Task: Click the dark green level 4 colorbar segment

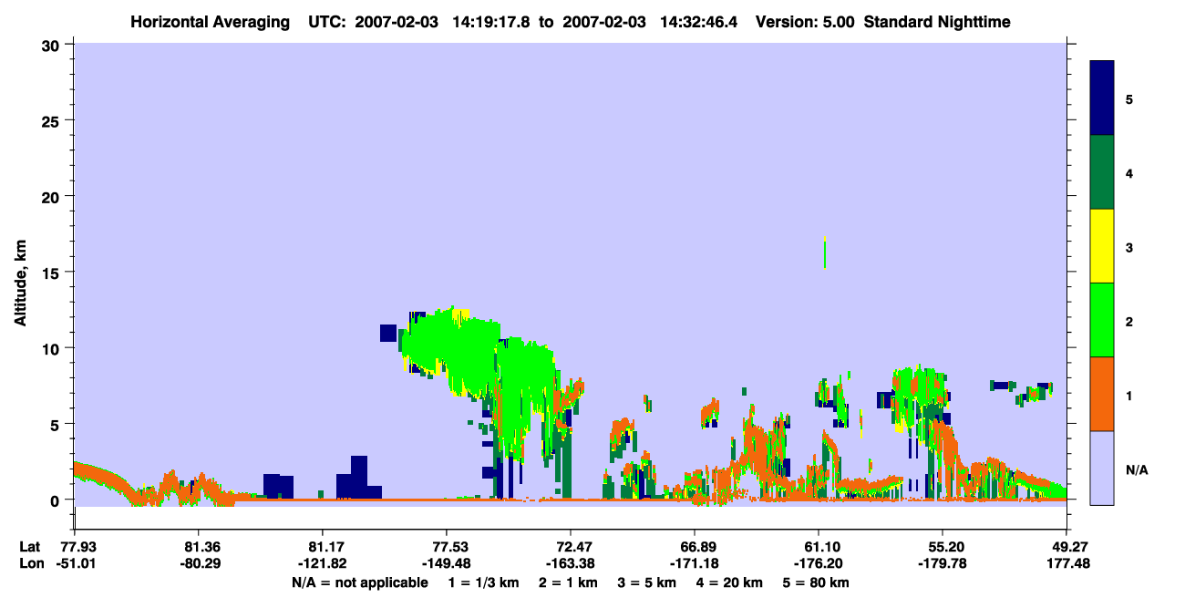Action: click(1102, 172)
